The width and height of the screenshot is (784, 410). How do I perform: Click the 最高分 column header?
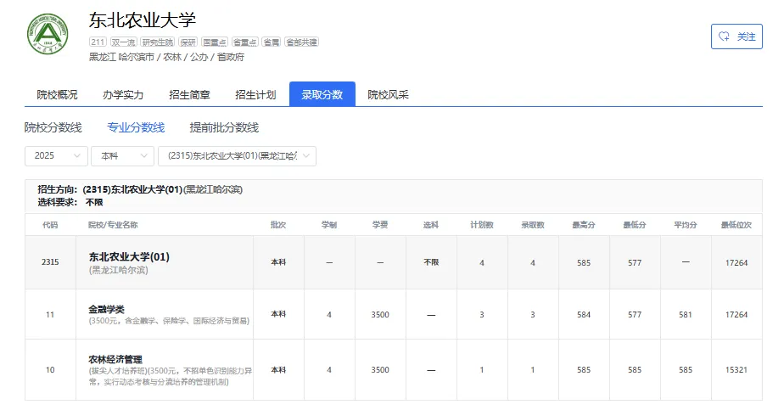pyautogui.click(x=584, y=225)
